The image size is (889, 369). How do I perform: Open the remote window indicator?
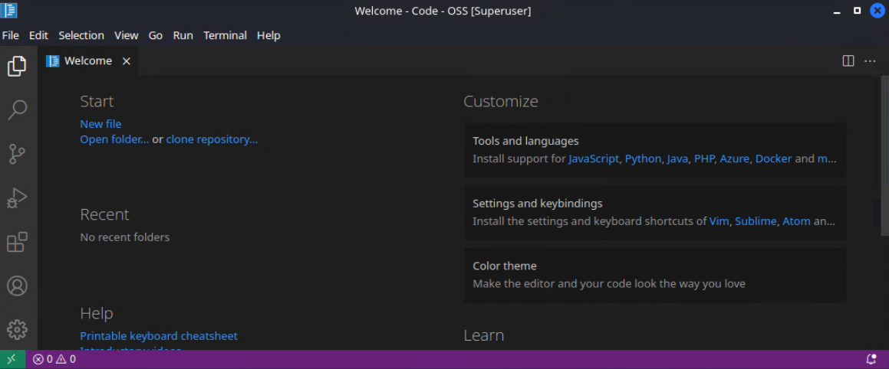tap(12, 359)
